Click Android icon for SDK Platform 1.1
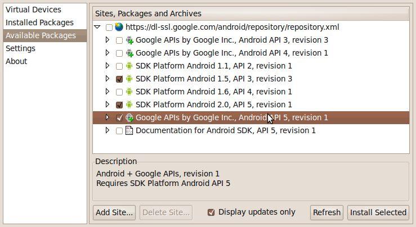416x227 pixels. coord(129,66)
